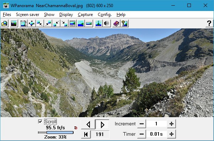Increase the Increment value
The height and width of the screenshot is (141, 214).
(171, 124)
